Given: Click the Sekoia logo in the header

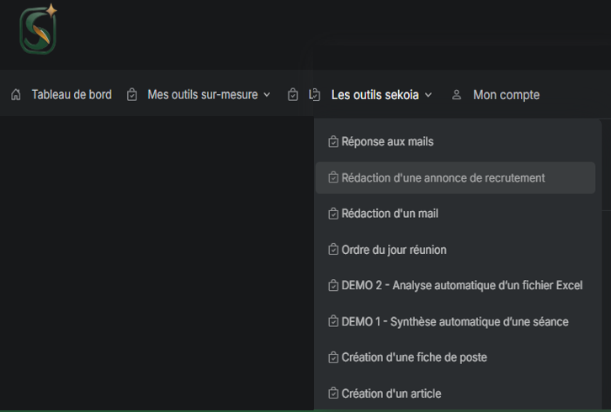Looking at the screenshot, I should [38, 29].
